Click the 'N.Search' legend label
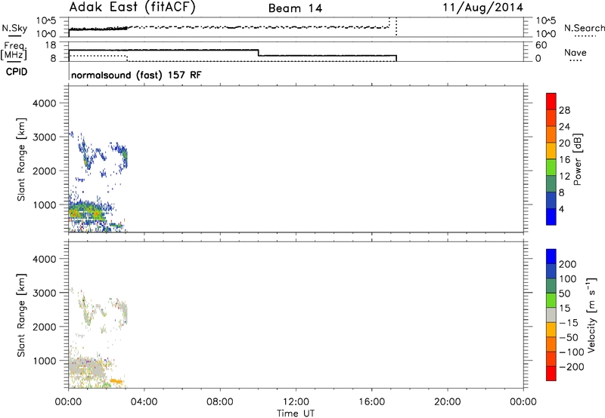 584,28
